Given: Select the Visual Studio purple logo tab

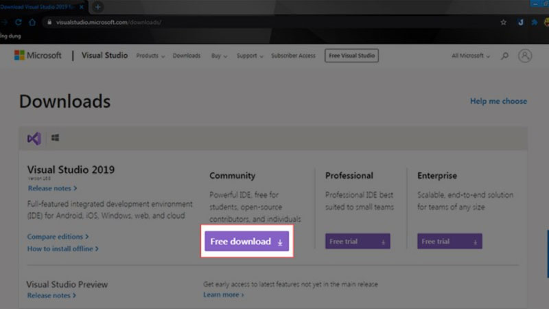Looking at the screenshot, I should [x=34, y=139].
